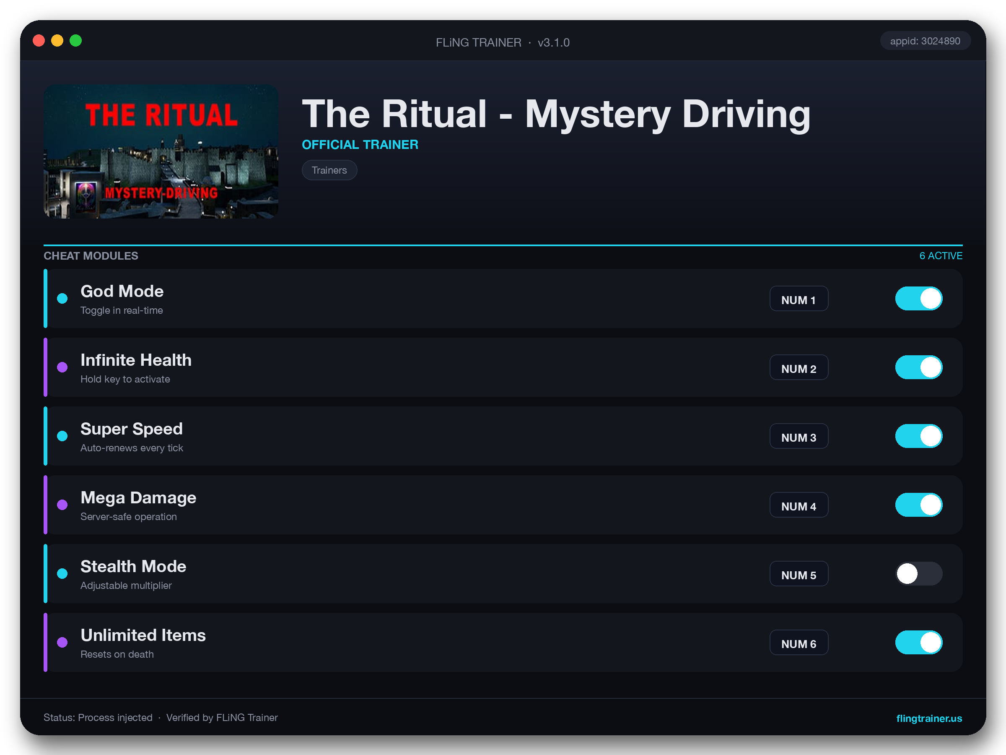Screen dimensions: 1006x755
Task: Enable the Stealth Mode toggle
Action: (x=919, y=573)
